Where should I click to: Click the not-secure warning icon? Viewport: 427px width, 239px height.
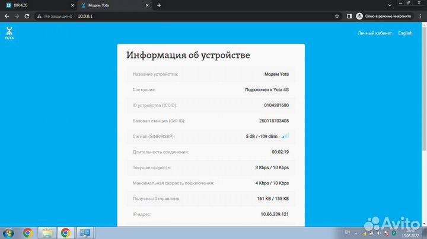point(39,17)
